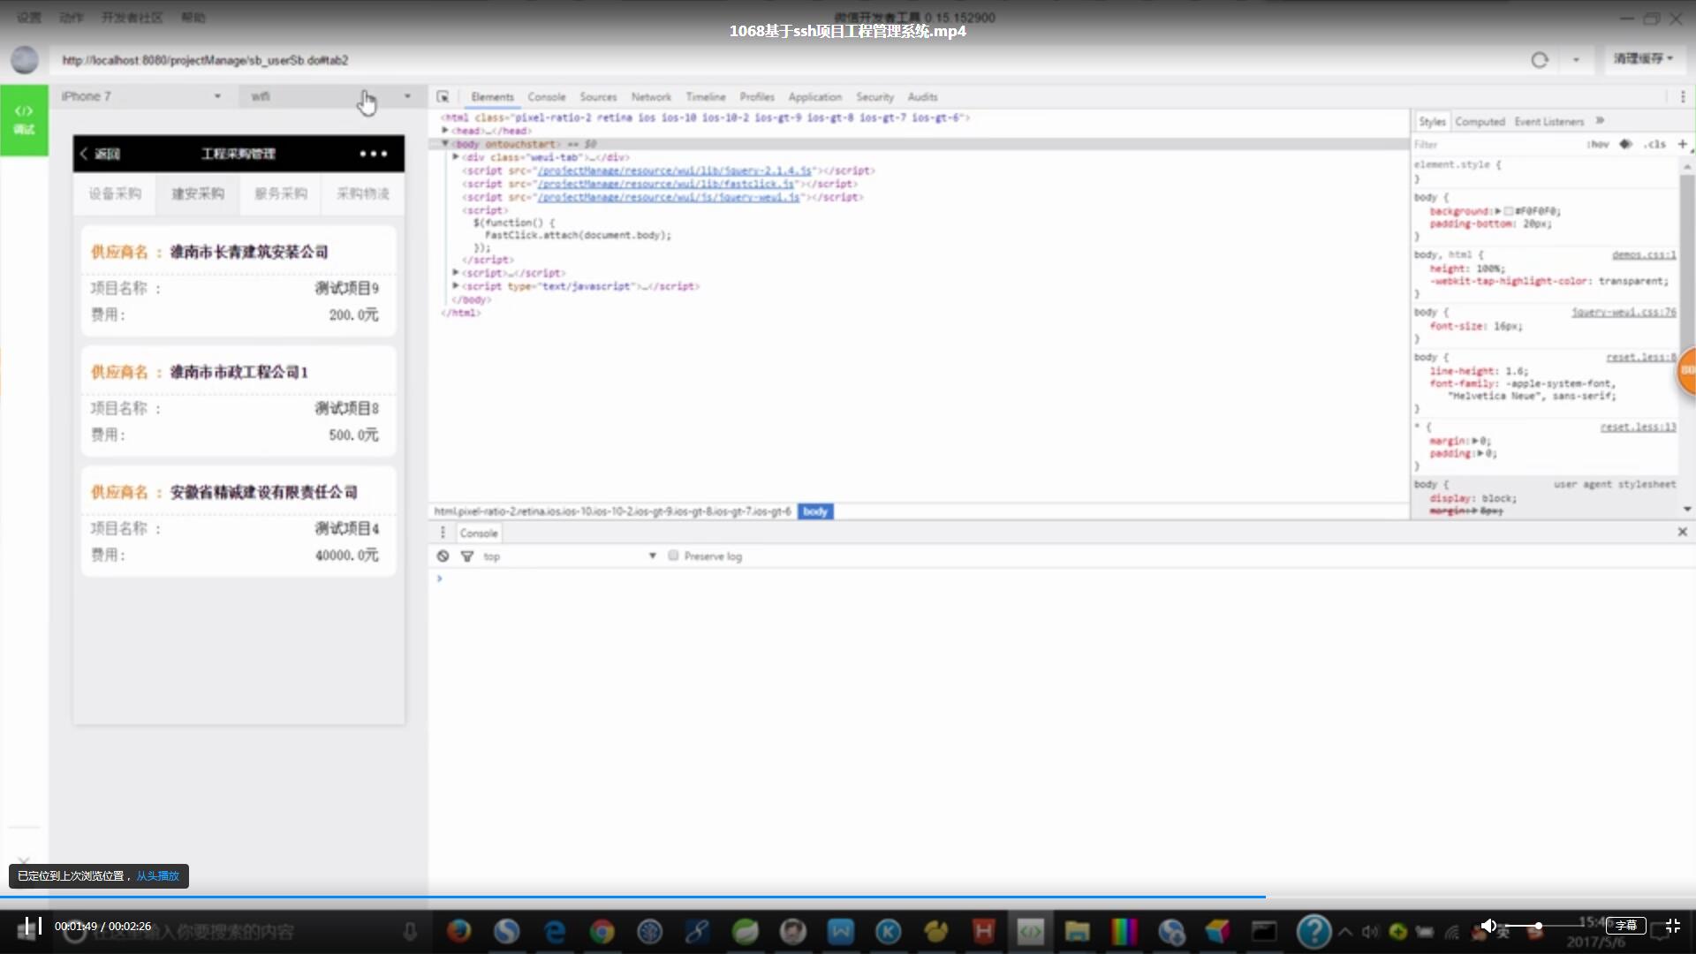The image size is (1696, 954).
Task: Expand the text/javascript script node
Action: [x=456, y=286]
